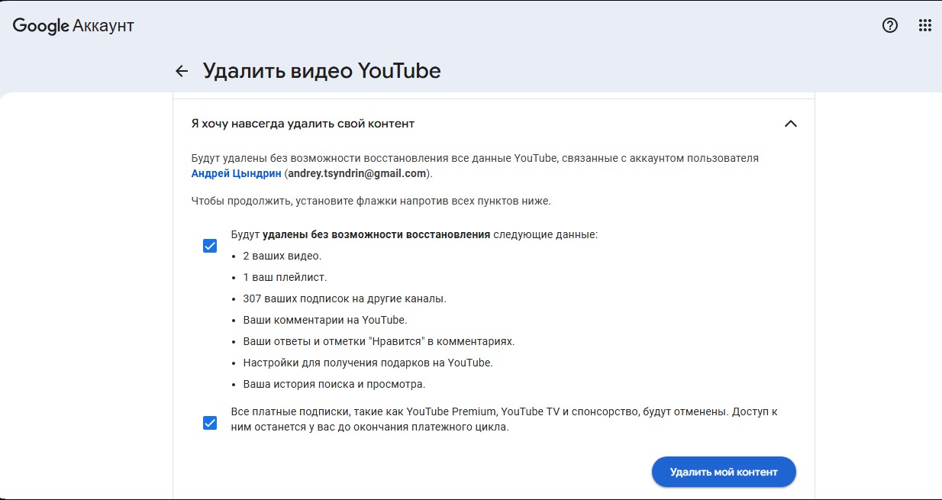Screen dimensions: 942x500
Task: Open the 'Андрей Цындрин' account link
Action: tap(236, 173)
